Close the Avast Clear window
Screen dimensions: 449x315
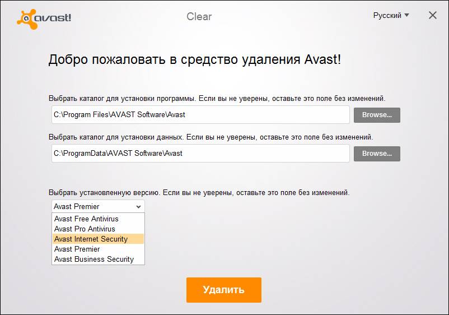(432, 15)
